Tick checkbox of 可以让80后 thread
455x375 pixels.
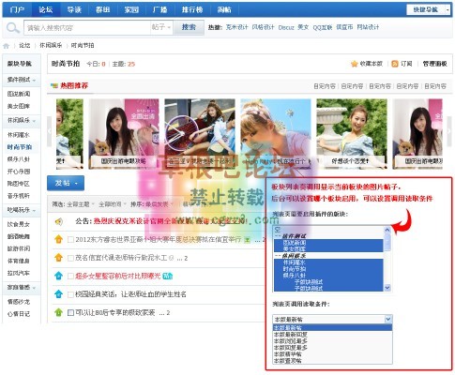point(70,312)
